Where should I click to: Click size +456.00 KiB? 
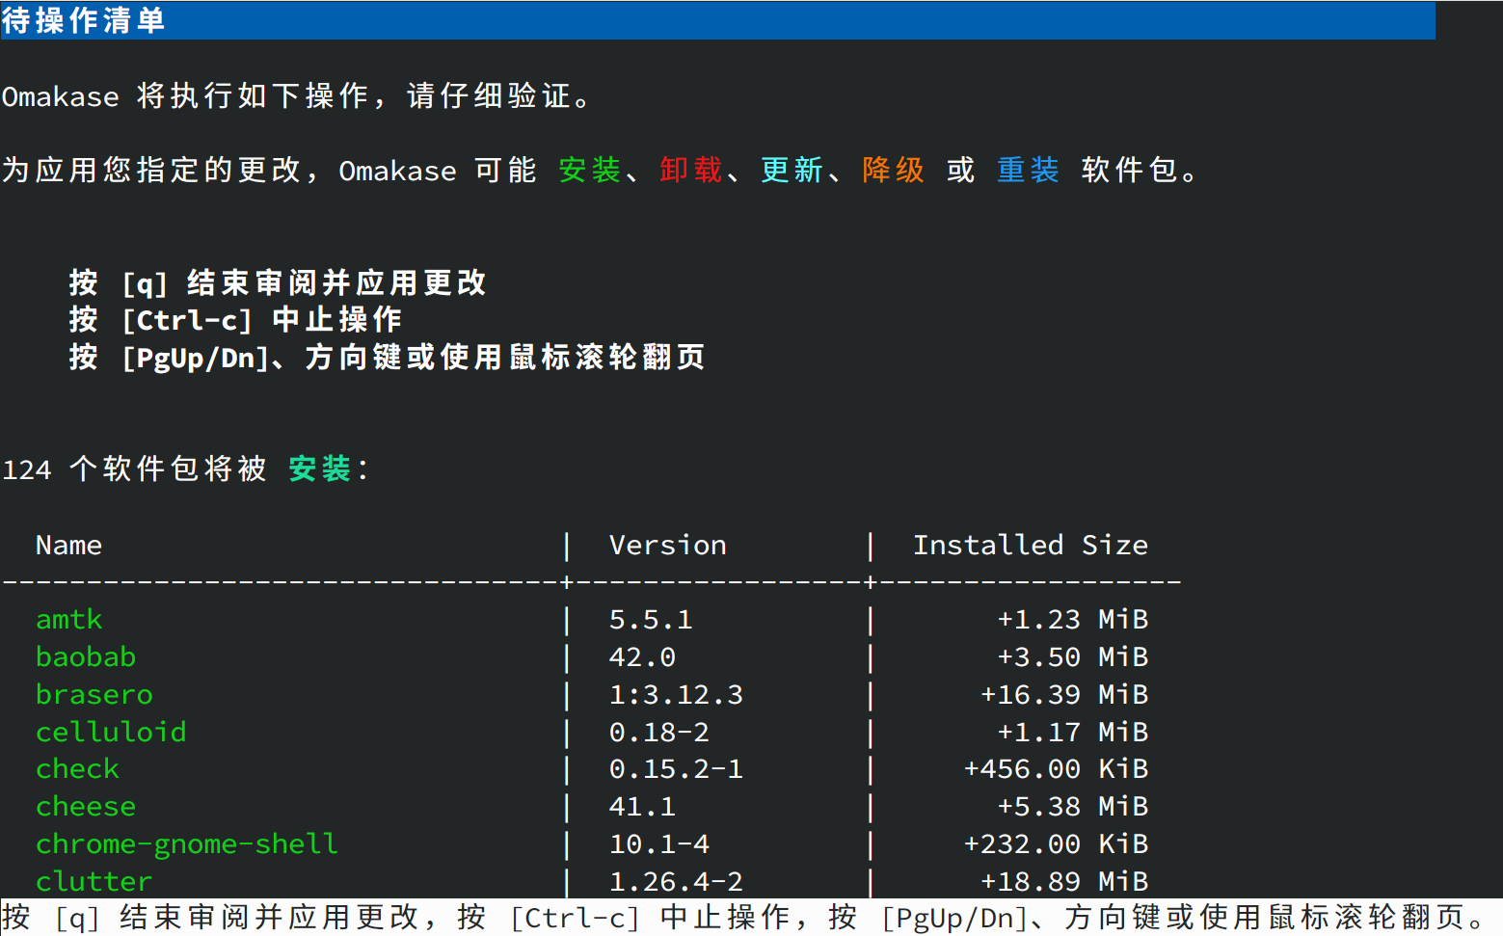(1056, 769)
